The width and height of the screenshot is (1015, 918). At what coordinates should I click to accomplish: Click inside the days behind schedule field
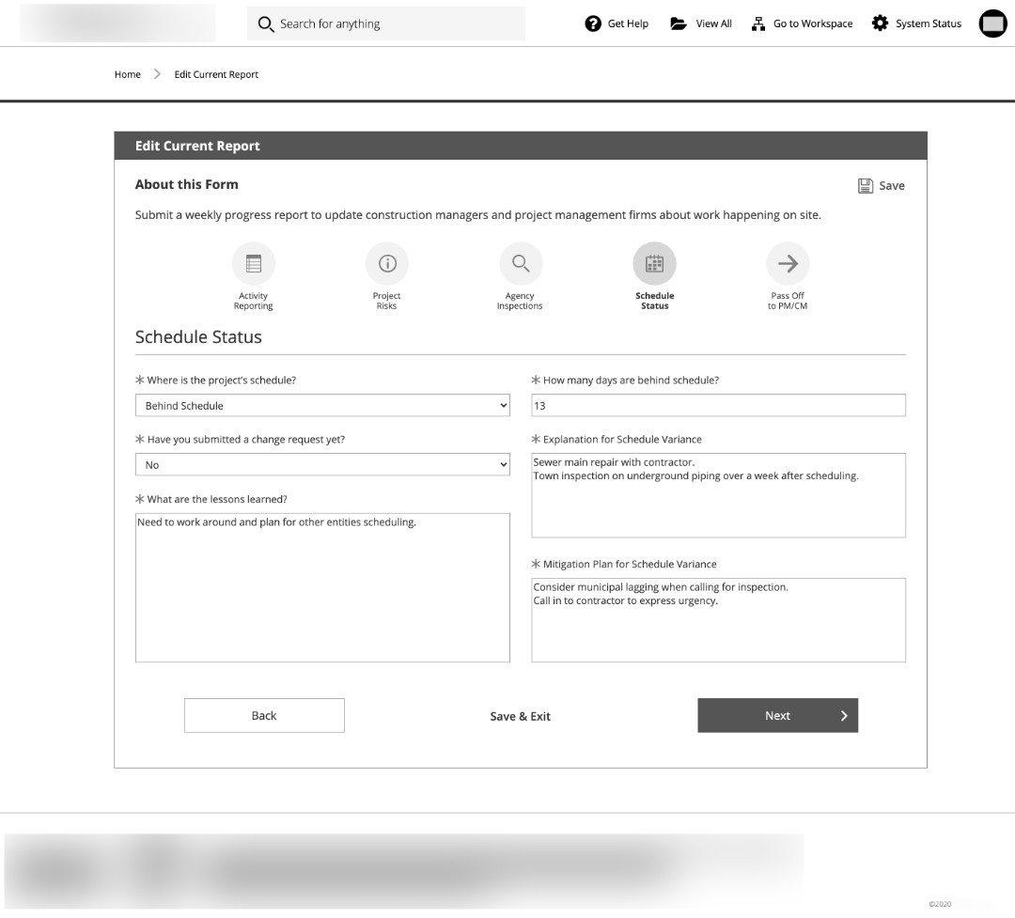pos(718,405)
